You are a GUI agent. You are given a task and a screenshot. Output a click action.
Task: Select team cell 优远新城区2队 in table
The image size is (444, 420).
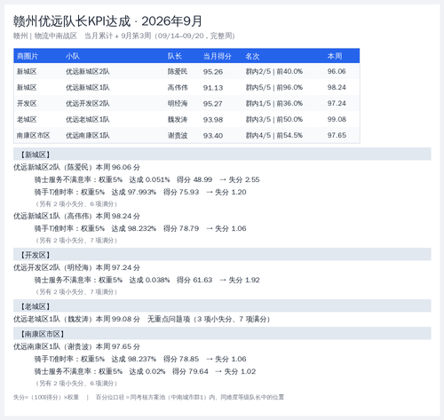pyautogui.click(x=88, y=71)
